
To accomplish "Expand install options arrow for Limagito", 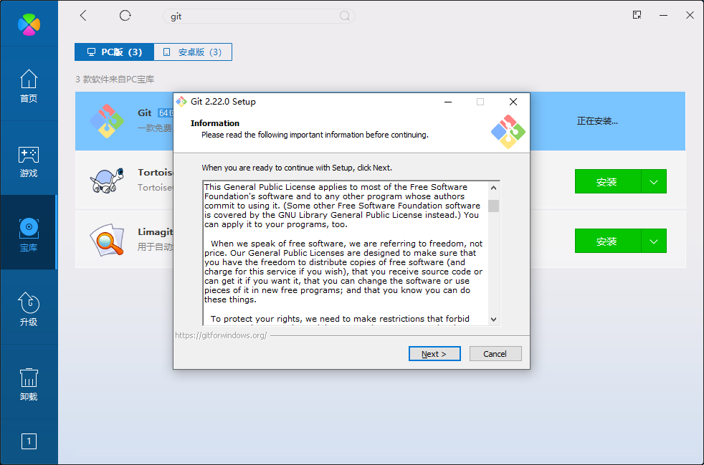I will tap(654, 241).
